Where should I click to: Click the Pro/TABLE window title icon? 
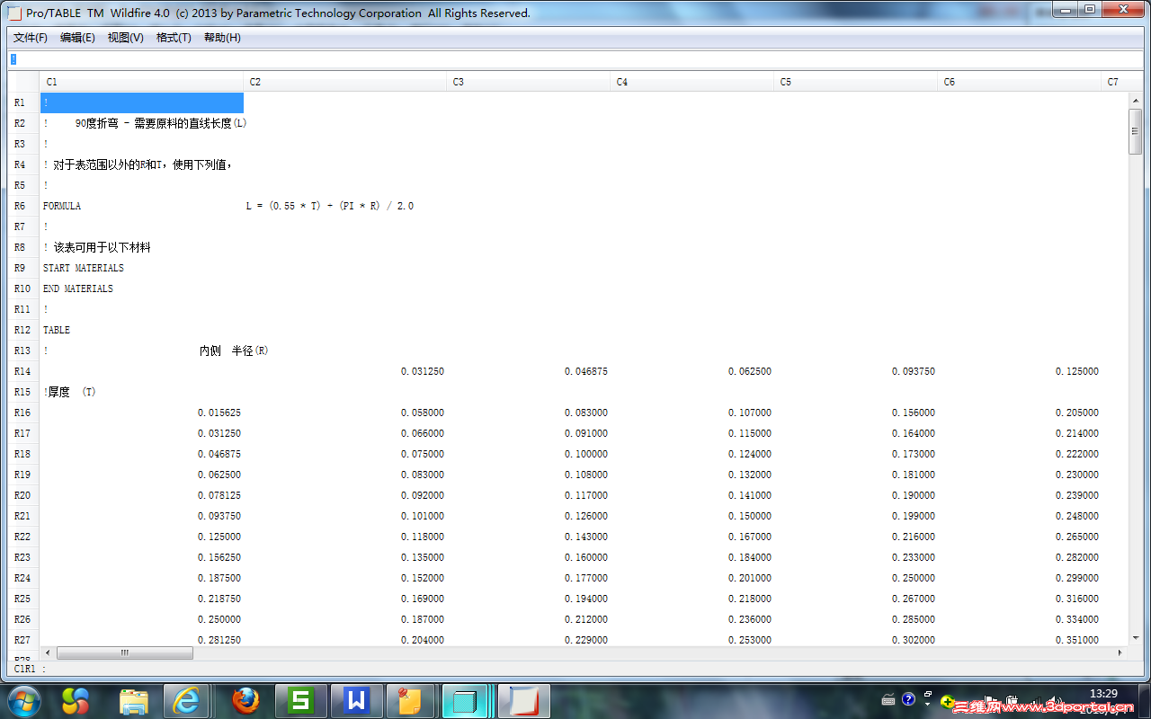coord(14,13)
